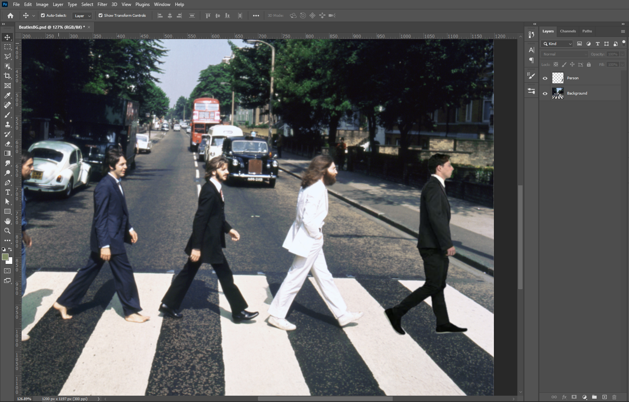Open the Opacity slider dropdown
The width and height of the screenshot is (629, 402).
tap(622, 54)
